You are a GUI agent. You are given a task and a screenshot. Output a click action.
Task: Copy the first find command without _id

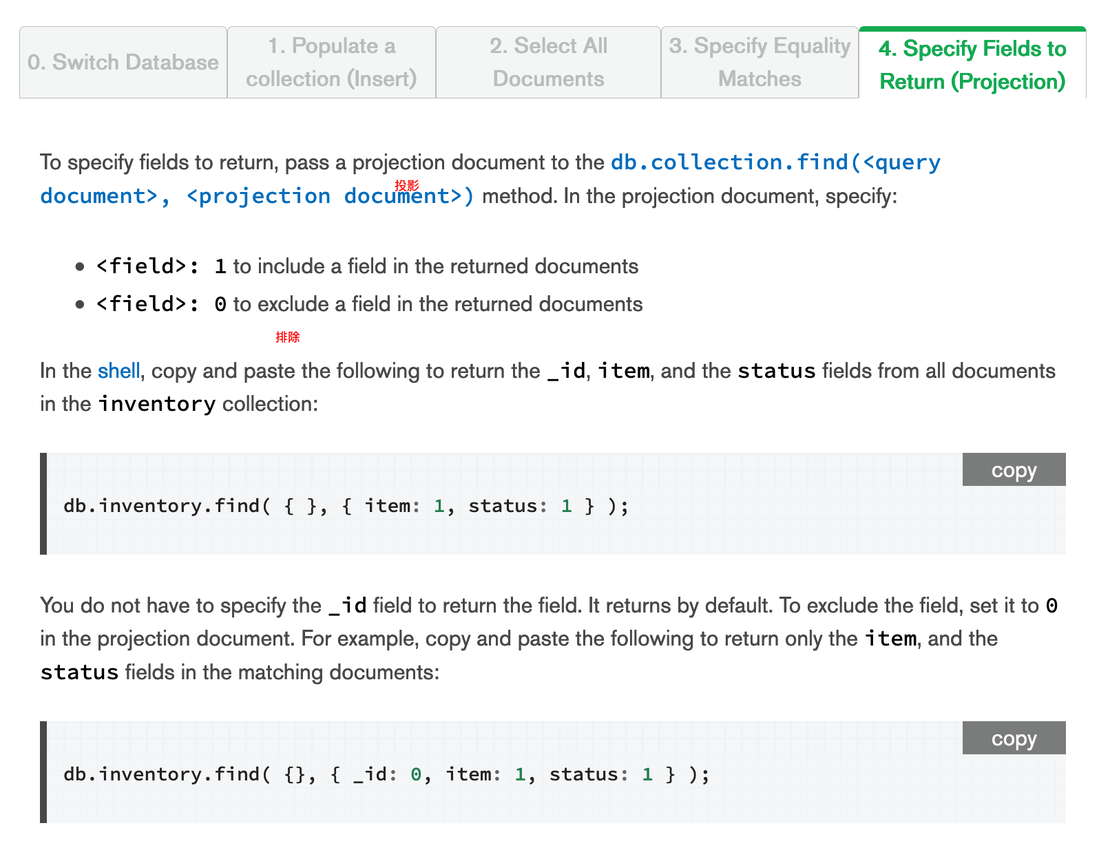click(x=1013, y=470)
